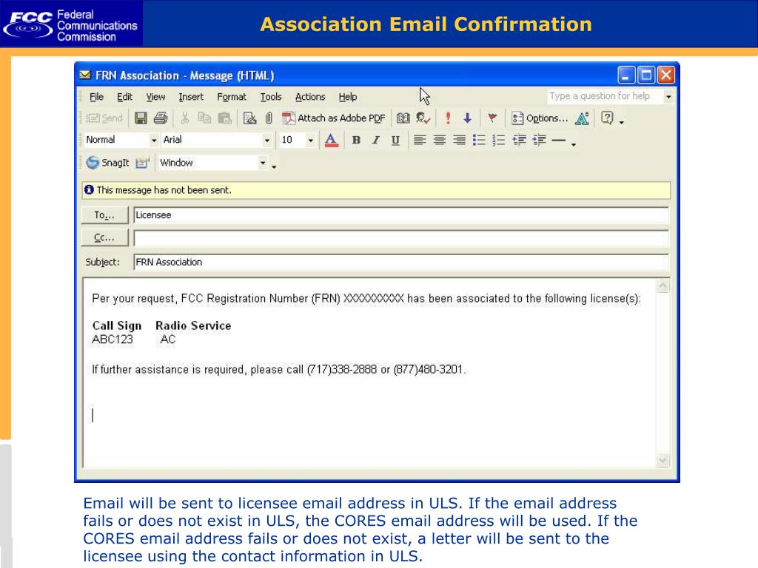The width and height of the screenshot is (758, 568).
Task: Click the Increase Indent icon
Action: tap(539, 140)
